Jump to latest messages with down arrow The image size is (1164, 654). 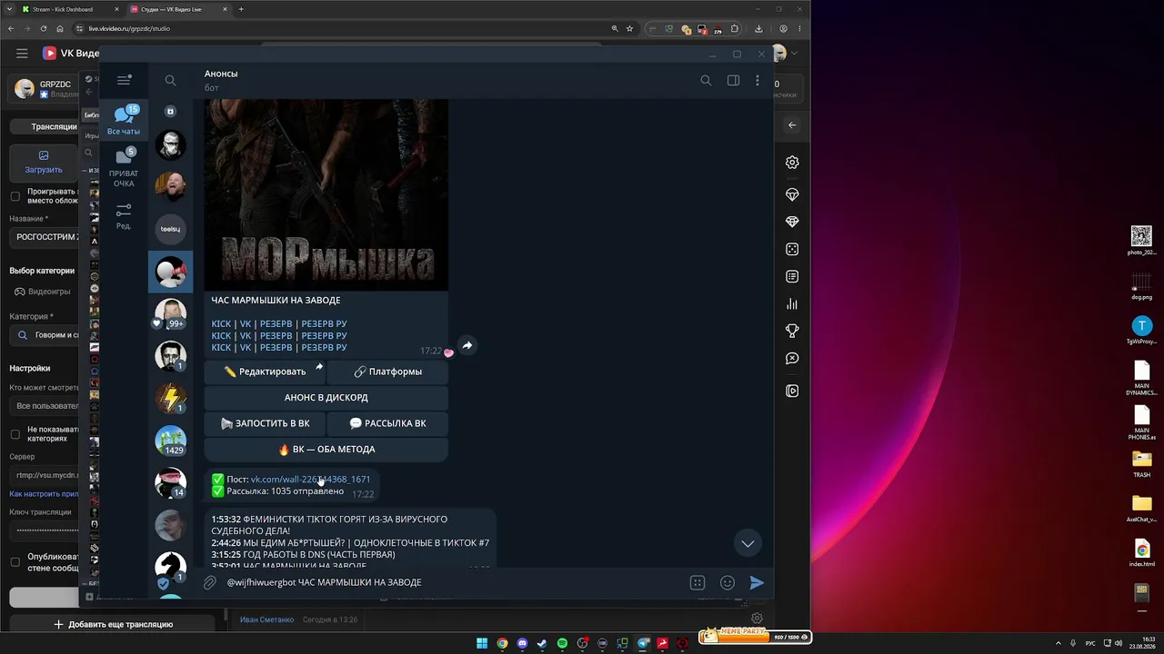pos(748,543)
